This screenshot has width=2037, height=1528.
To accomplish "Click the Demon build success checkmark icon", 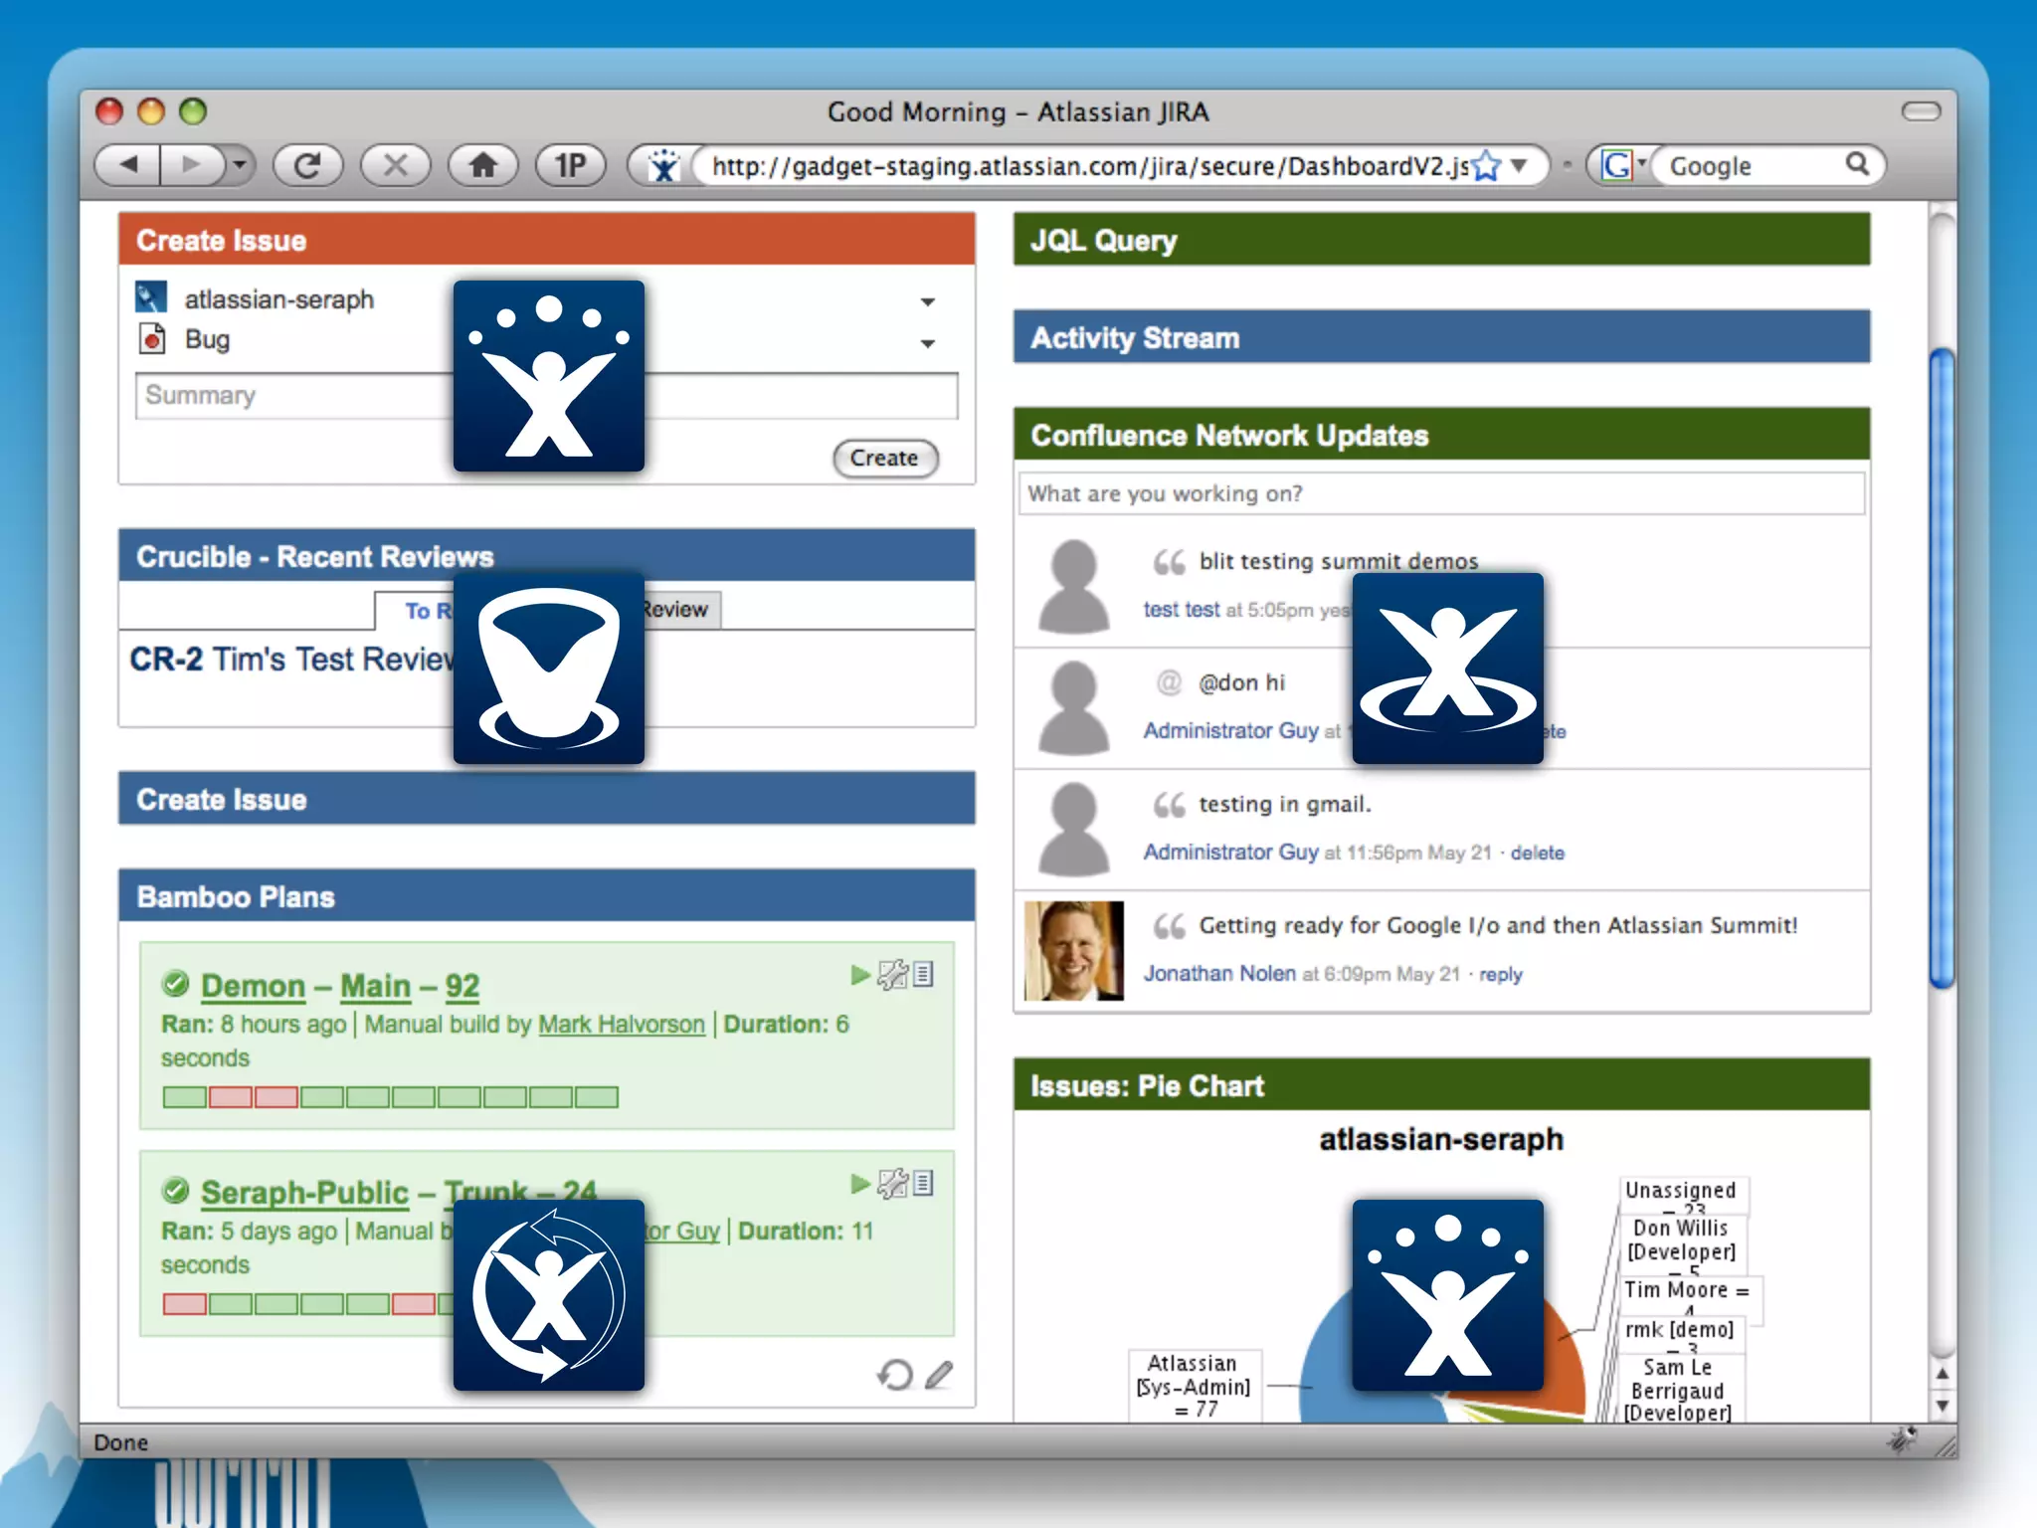I will click(x=176, y=985).
